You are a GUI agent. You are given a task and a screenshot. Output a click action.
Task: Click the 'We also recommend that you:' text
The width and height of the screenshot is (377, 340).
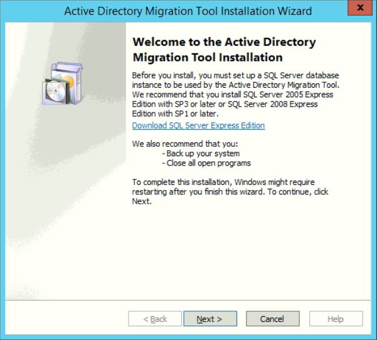pyautogui.click(x=185, y=144)
